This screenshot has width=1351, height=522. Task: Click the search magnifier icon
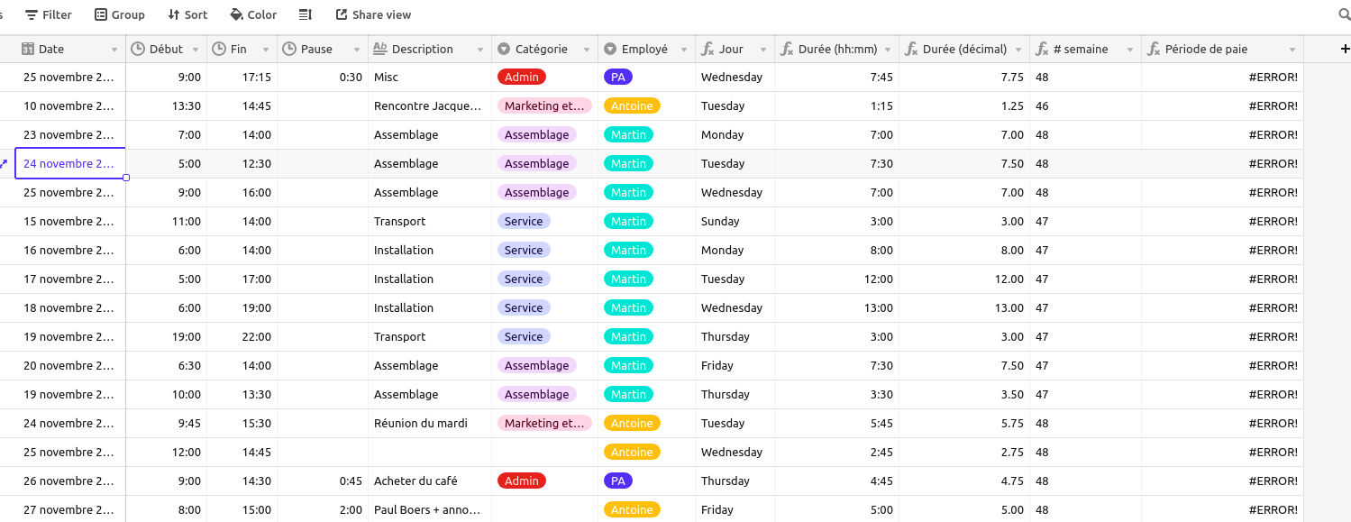(1345, 14)
